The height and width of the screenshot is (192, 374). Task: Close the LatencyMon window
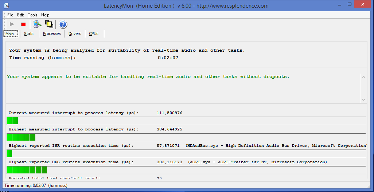coord(363,4)
